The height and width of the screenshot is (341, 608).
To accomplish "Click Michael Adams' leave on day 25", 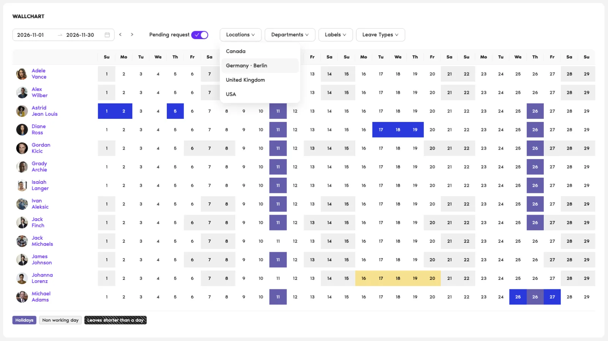I will [x=518, y=297].
